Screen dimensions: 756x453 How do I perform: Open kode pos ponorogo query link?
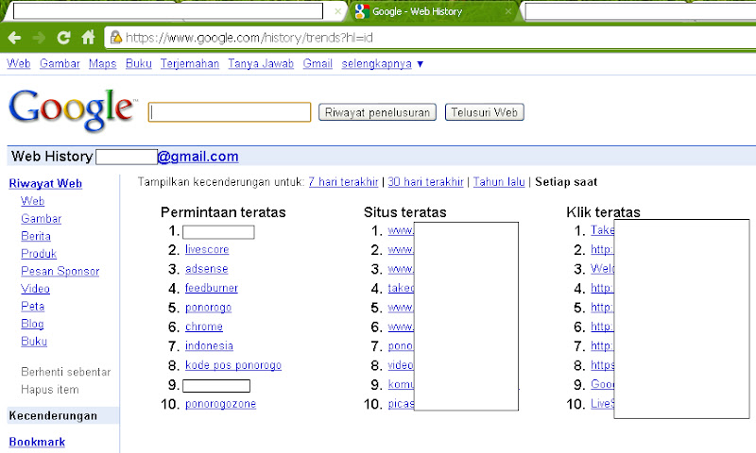(x=233, y=365)
